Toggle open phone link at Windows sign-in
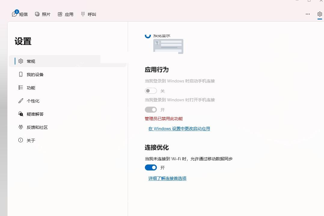 tap(151, 110)
